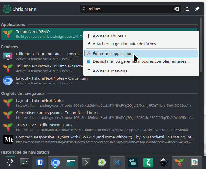Click the triliumnext.mann.fr URL line
The image size is (206, 169).
pos(102,130)
